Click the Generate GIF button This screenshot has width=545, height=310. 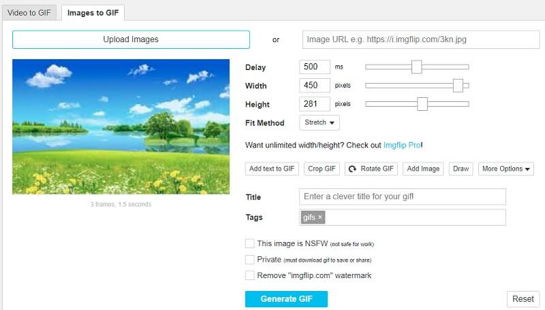point(286,299)
